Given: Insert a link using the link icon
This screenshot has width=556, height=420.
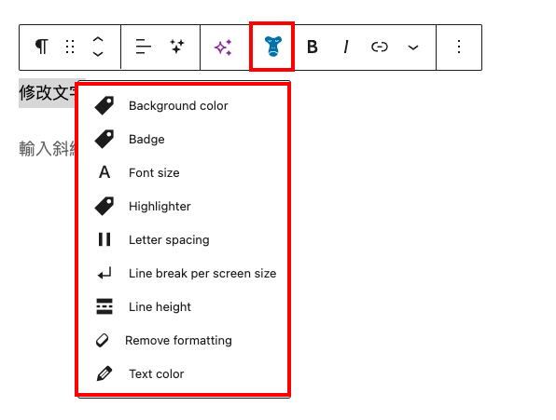Looking at the screenshot, I should coord(380,47).
